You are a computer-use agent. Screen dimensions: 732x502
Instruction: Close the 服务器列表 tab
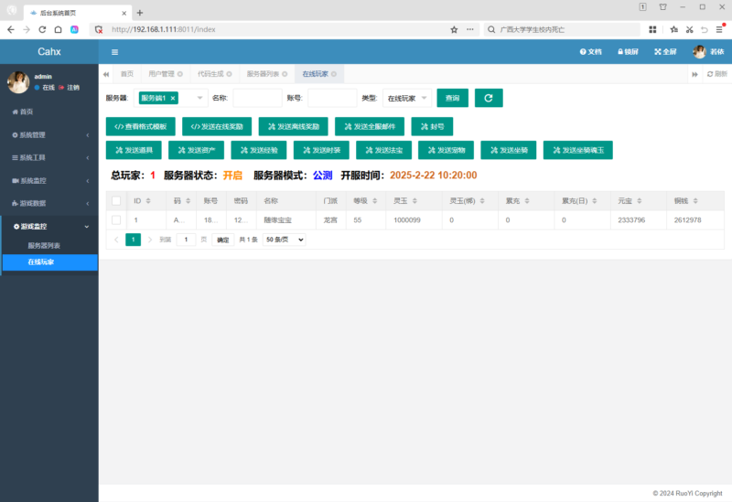[285, 74]
